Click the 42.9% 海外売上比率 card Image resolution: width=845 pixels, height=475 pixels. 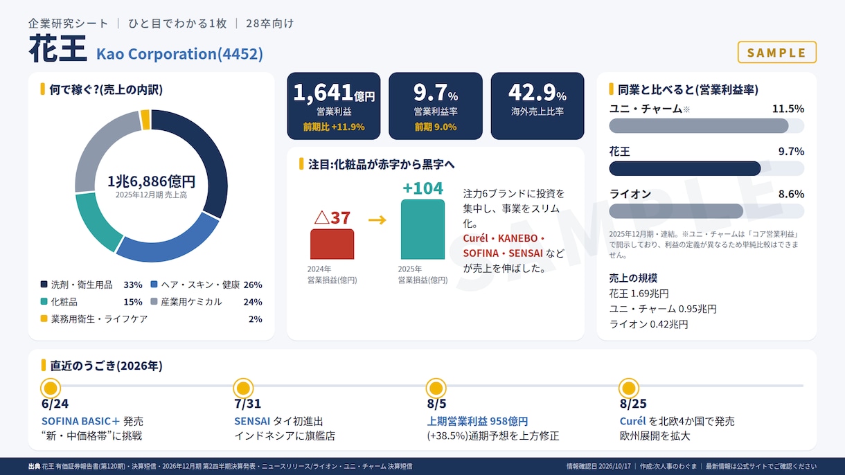pyautogui.click(x=537, y=106)
